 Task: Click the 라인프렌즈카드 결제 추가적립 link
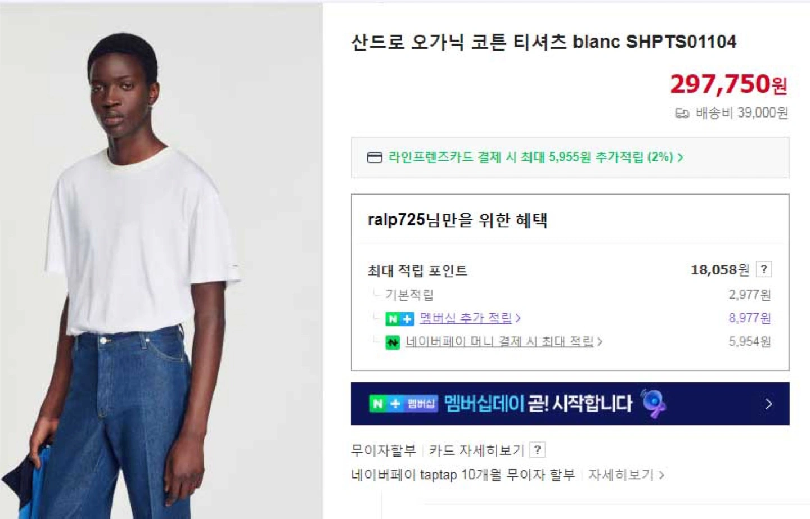pyautogui.click(x=531, y=157)
